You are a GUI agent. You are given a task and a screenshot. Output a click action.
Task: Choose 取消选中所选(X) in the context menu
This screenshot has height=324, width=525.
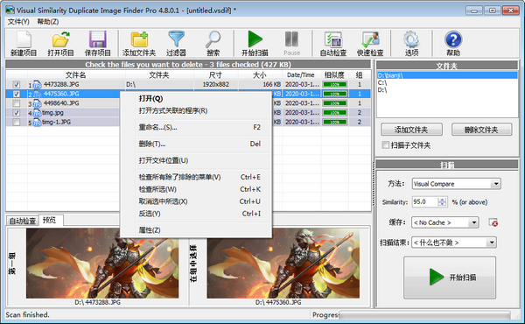(x=195, y=201)
